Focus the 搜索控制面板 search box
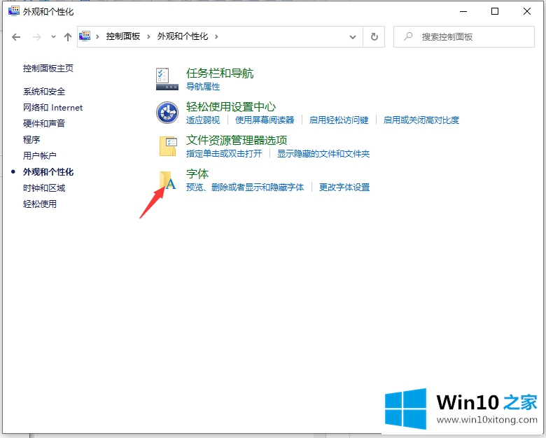 click(x=464, y=36)
